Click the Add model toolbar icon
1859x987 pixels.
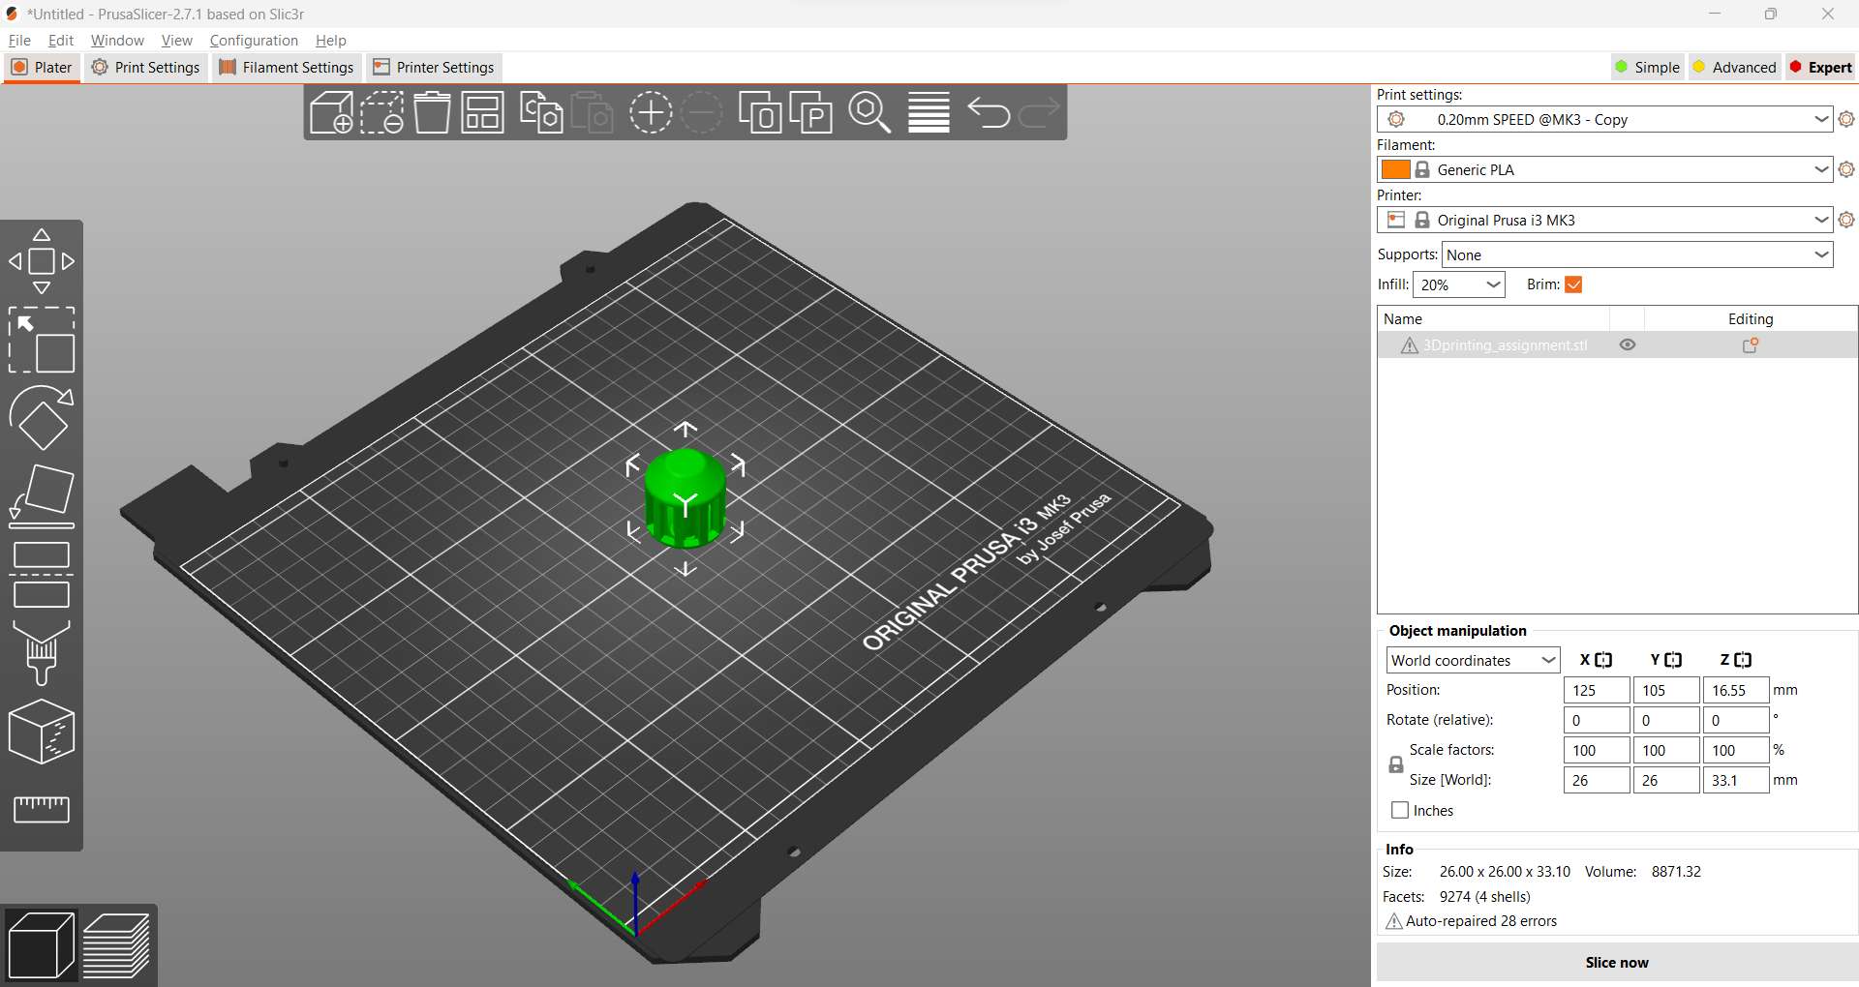(331, 113)
